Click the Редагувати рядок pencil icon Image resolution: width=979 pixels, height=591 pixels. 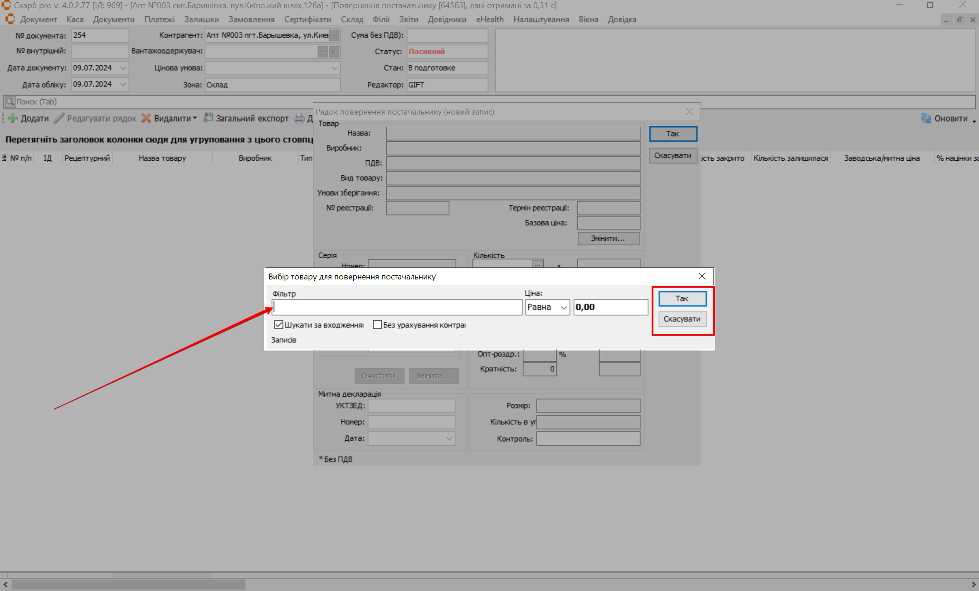[x=59, y=119]
